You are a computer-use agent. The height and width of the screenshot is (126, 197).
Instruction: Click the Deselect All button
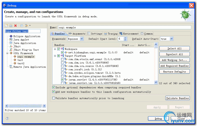coord(174,54)
